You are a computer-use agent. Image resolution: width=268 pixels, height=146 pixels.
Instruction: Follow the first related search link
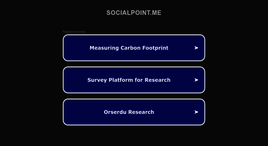[134, 48]
